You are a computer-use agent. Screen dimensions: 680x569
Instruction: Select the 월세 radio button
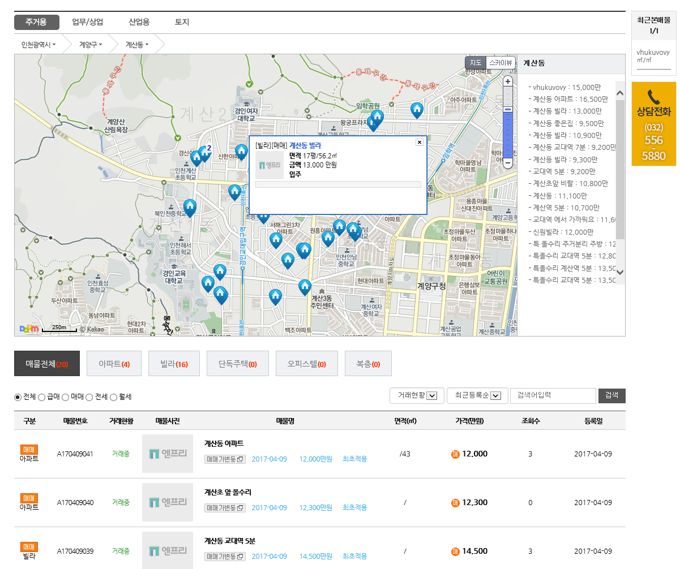coord(113,397)
